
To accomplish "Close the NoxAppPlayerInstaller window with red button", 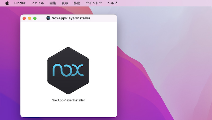I will (x=24, y=18).
